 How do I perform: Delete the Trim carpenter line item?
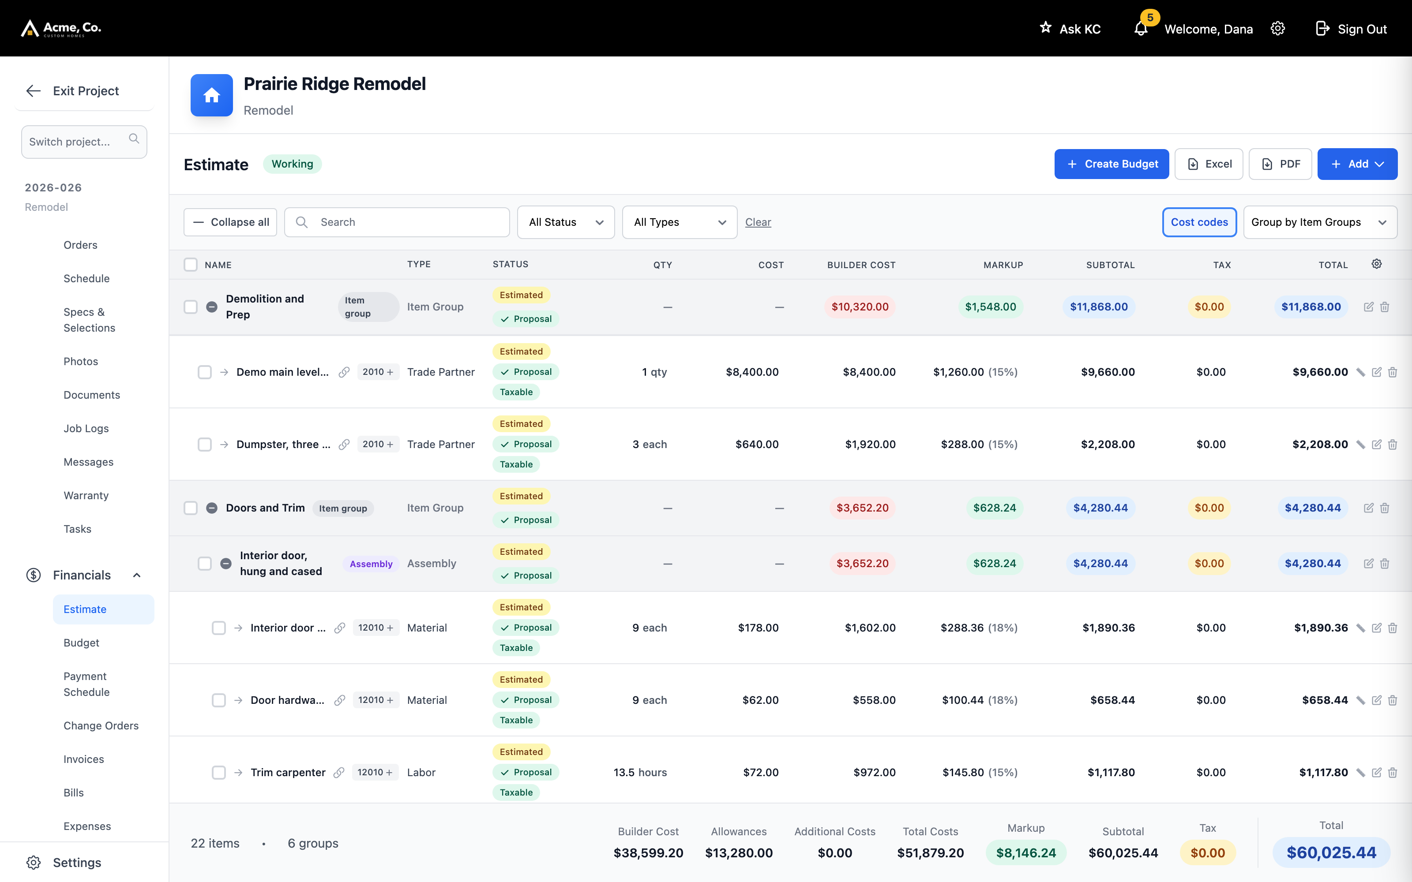coord(1393,772)
